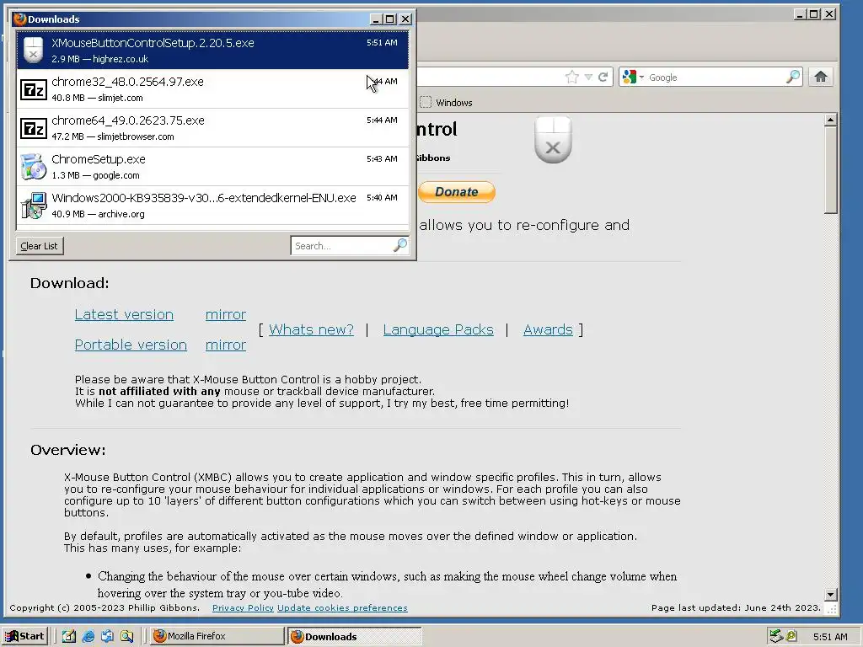Screen dimensions: 863x647
Task: Switch to the Downloads taskbar button
Action: click(x=355, y=636)
